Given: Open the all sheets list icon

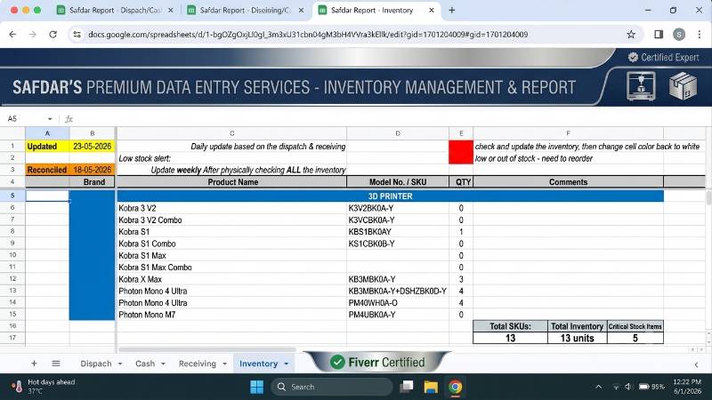Looking at the screenshot, I should 56,364.
